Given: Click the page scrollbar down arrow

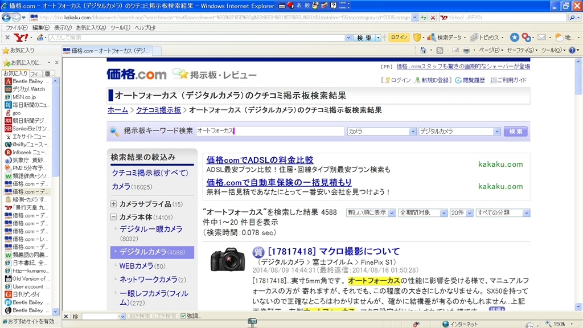Looking at the screenshot, I should (x=578, y=307).
